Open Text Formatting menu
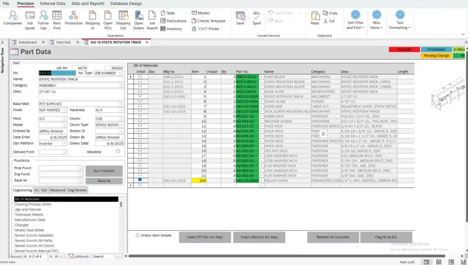468x265 pixels. click(x=400, y=20)
